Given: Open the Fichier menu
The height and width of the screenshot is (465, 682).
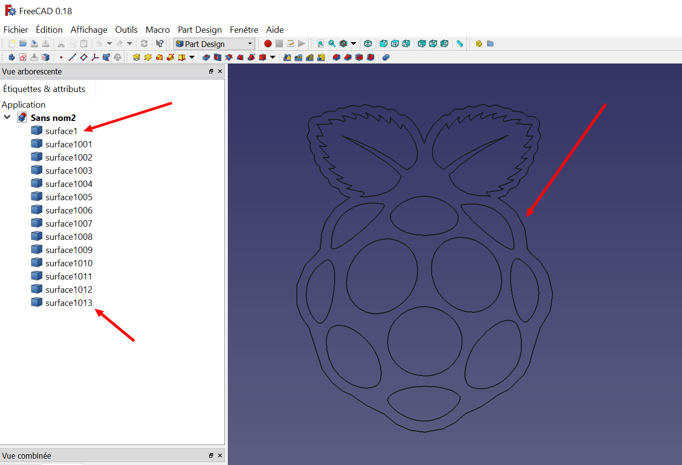Looking at the screenshot, I should tap(16, 30).
